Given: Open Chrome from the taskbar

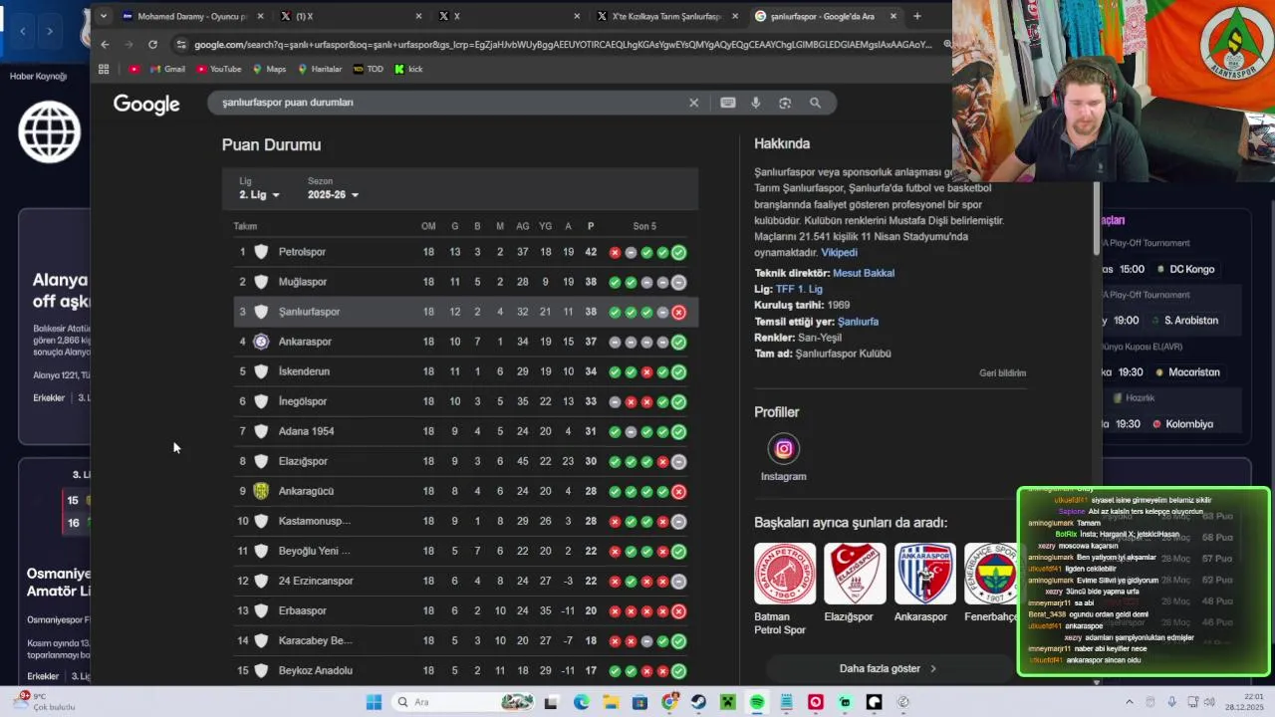Looking at the screenshot, I should (669, 702).
